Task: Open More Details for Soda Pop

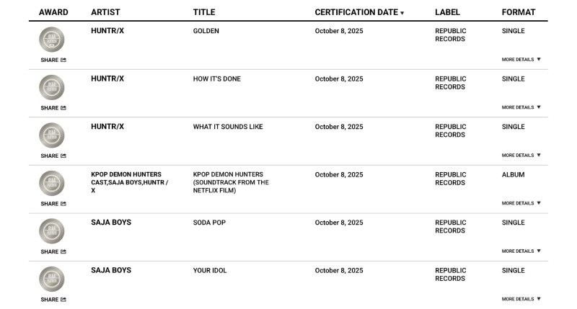Action: pyautogui.click(x=521, y=251)
